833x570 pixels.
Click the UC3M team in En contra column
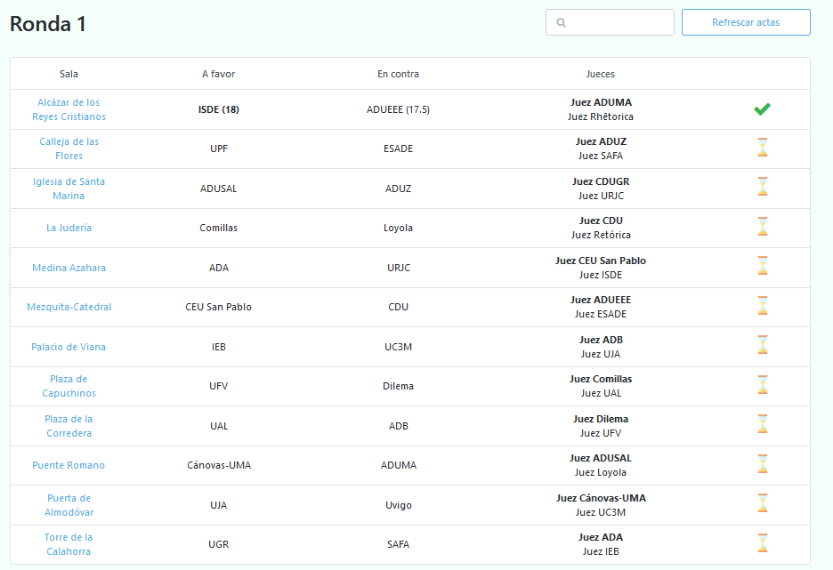point(398,347)
